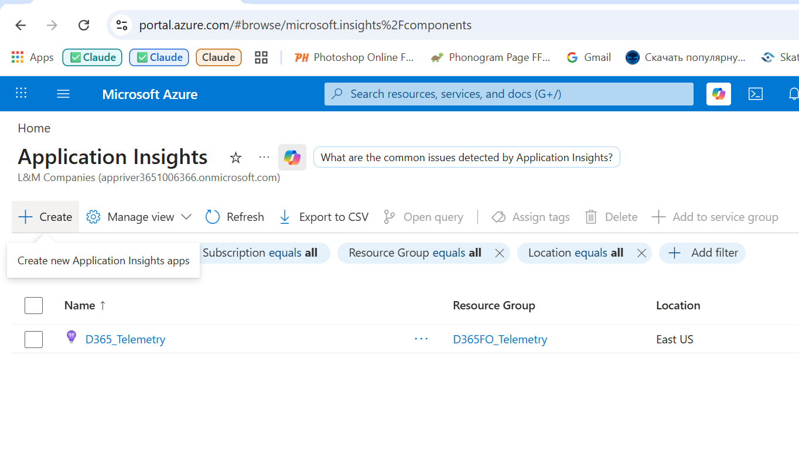Screen dimensions: 799x474
Task: Open the D365FO_Telemetry resource group link
Action: pyautogui.click(x=500, y=339)
